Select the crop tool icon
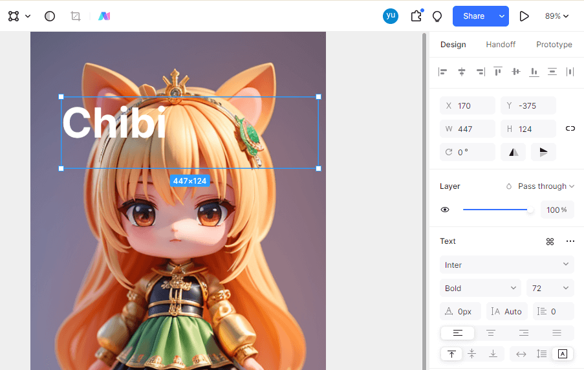The height and width of the screenshot is (370, 584). pos(76,16)
